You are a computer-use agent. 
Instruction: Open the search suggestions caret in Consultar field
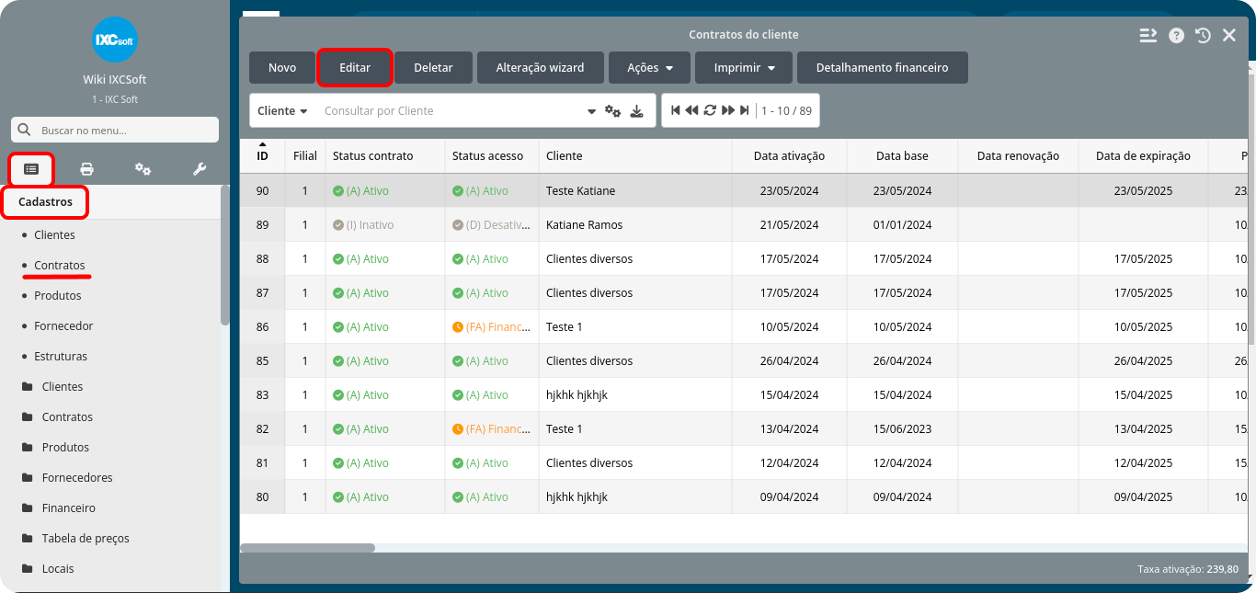591,112
